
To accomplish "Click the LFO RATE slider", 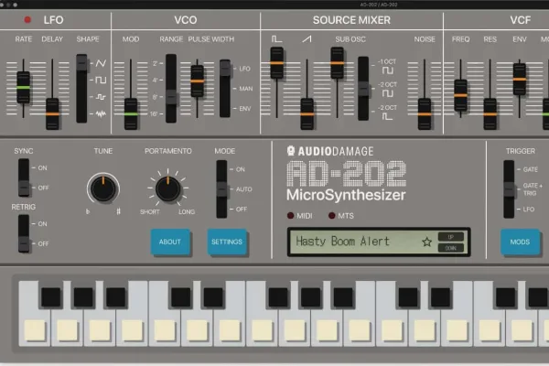I will point(24,88).
